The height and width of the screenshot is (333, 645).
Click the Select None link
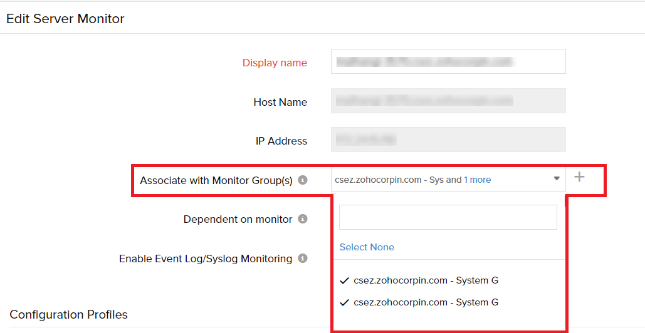pyautogui.click(x=367, y=247)
